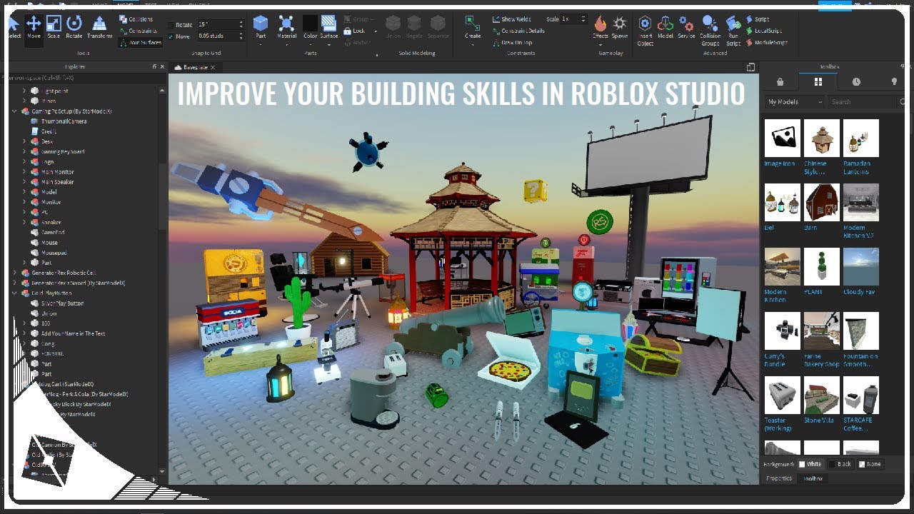914x514 pixels.
Task: Select ThumbnailCamera in Explorer
Action: tap(64, 121)
